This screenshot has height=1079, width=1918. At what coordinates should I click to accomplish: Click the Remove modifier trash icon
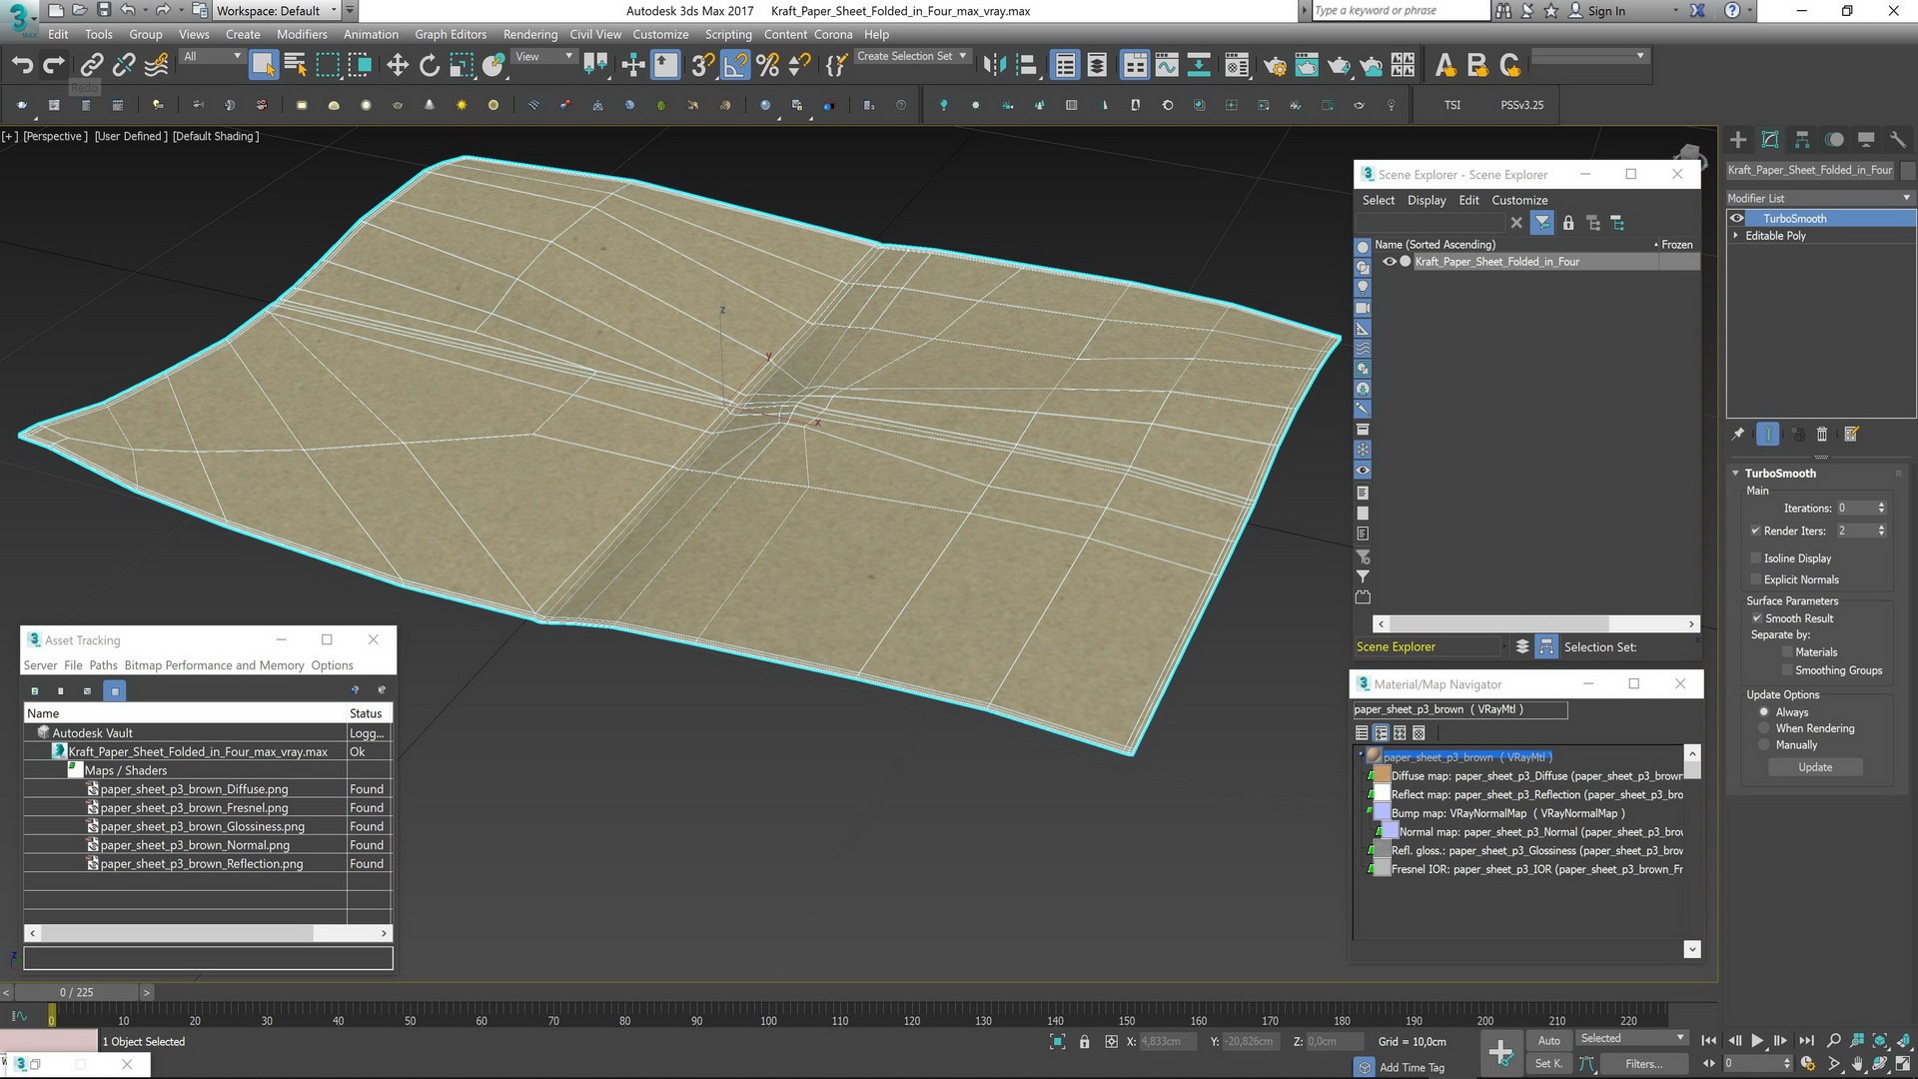(1822, 435)
